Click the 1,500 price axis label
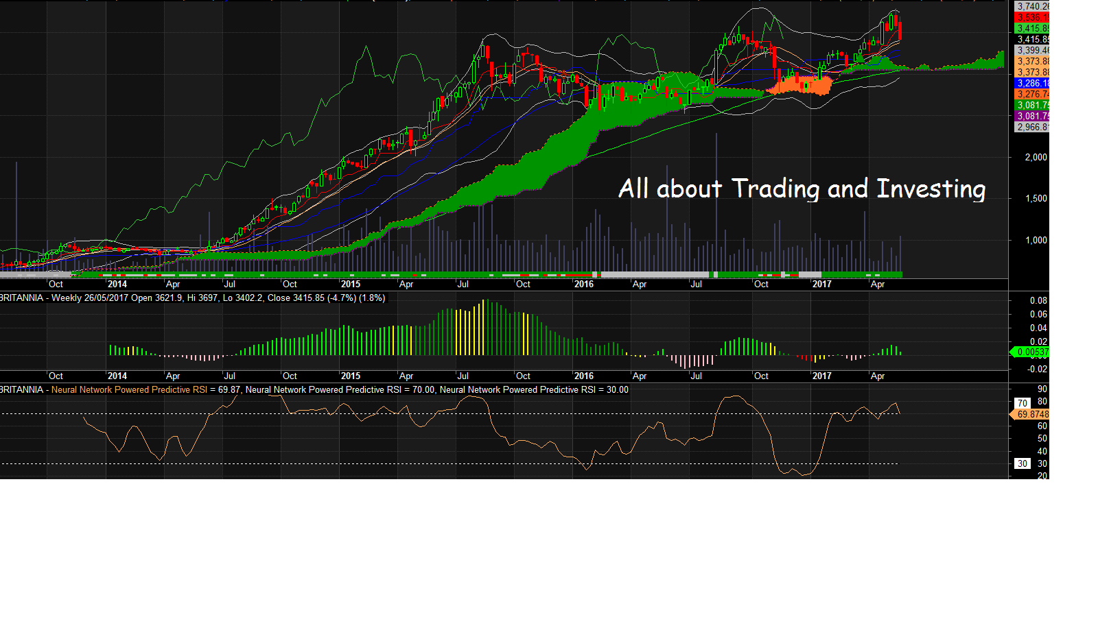The image size is (1098, 617). coord(1036,199)
